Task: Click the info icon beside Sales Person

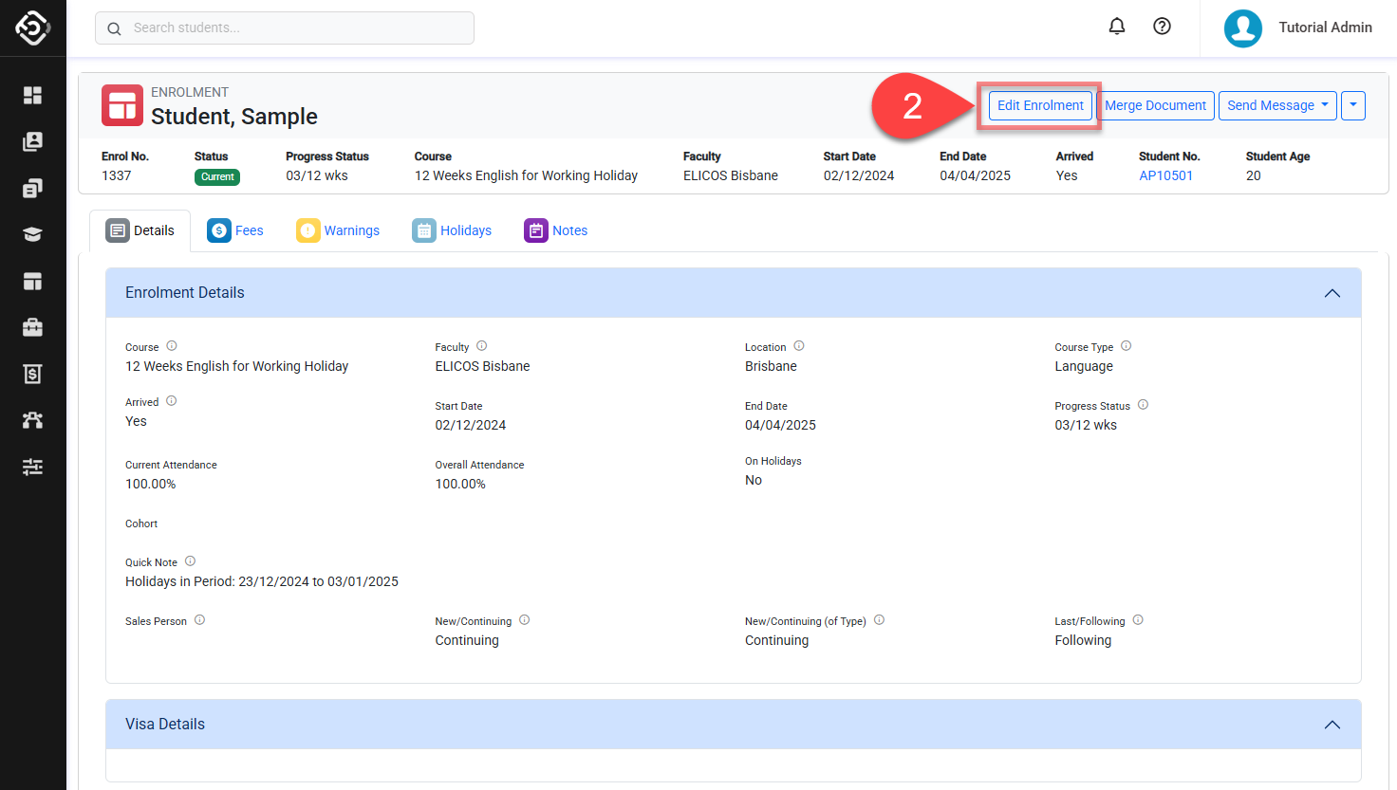Action: coord(199,620)
